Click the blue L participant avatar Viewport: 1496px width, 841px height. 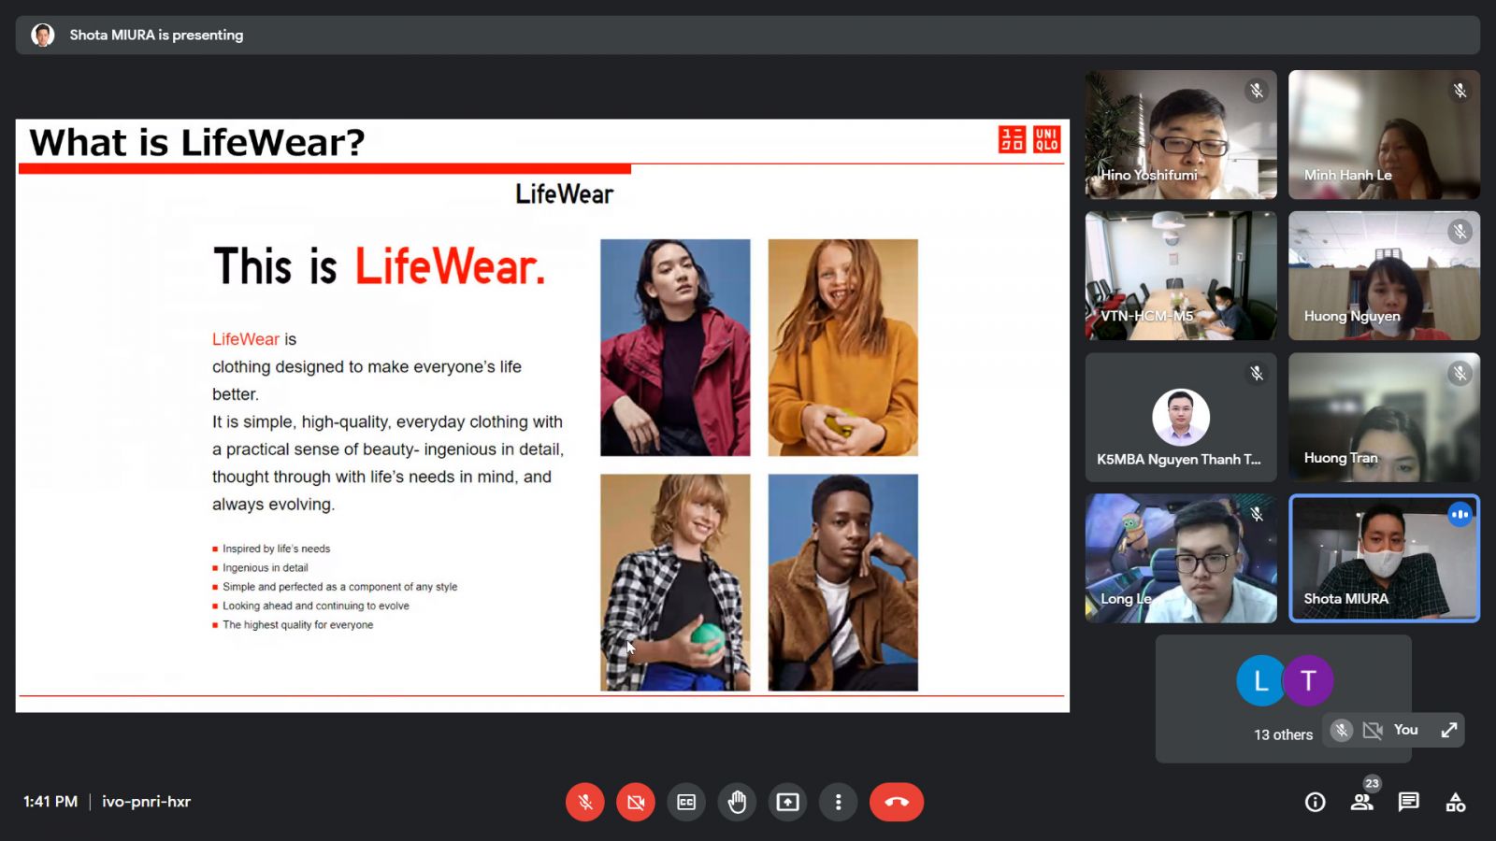tap(1260, 680)
